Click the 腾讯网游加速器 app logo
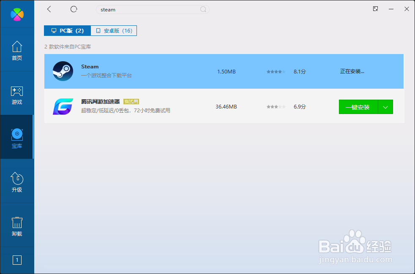 (x=63, y=106)
